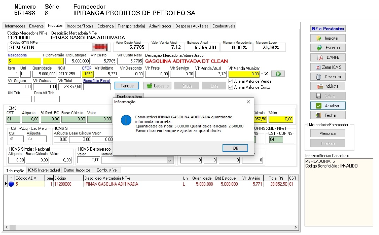This screenshot has width=379, height=235.
Task: Click the NF-e Pendentes button
Action: pyautogui.click(x=328, y=29)
